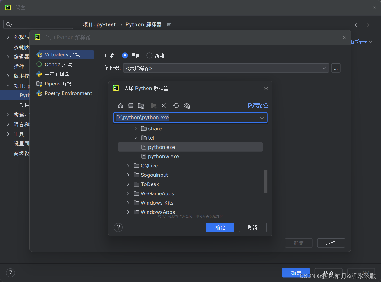
Task: Expand the share folder
Action: (135, 128)
